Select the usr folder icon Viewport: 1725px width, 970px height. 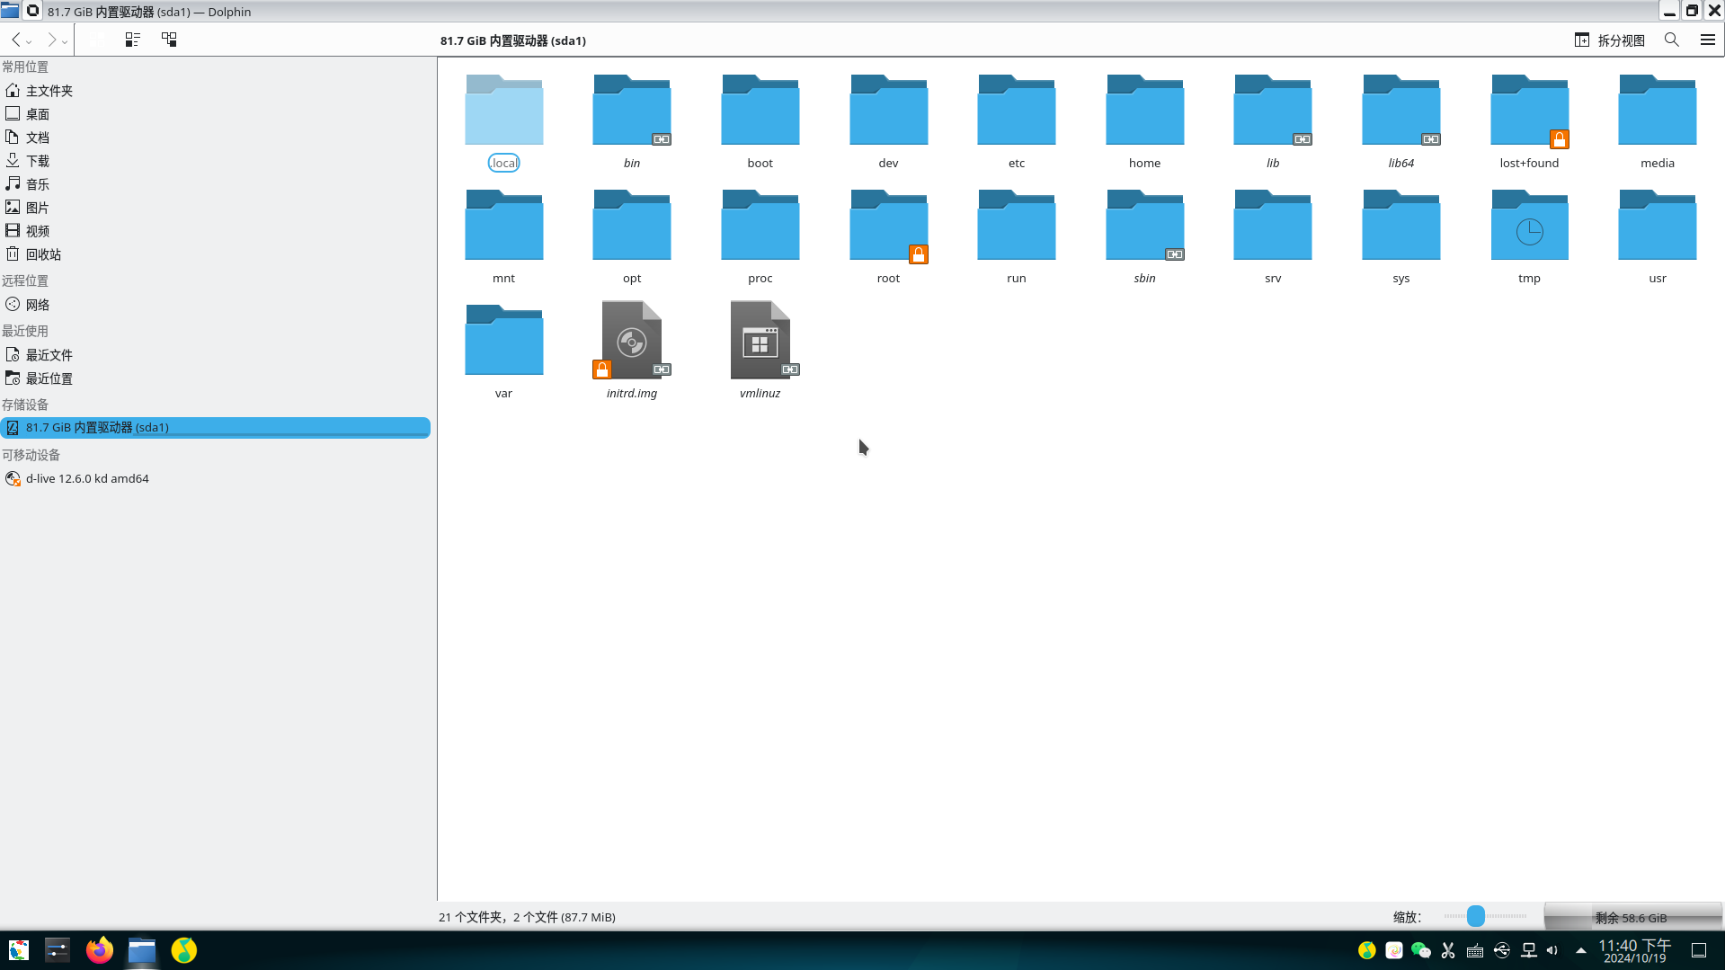point(1658,226)
